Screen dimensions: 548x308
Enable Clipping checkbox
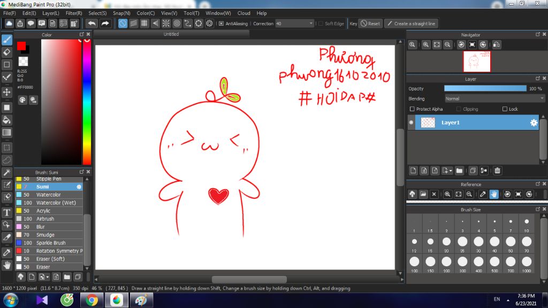(459, 109)
